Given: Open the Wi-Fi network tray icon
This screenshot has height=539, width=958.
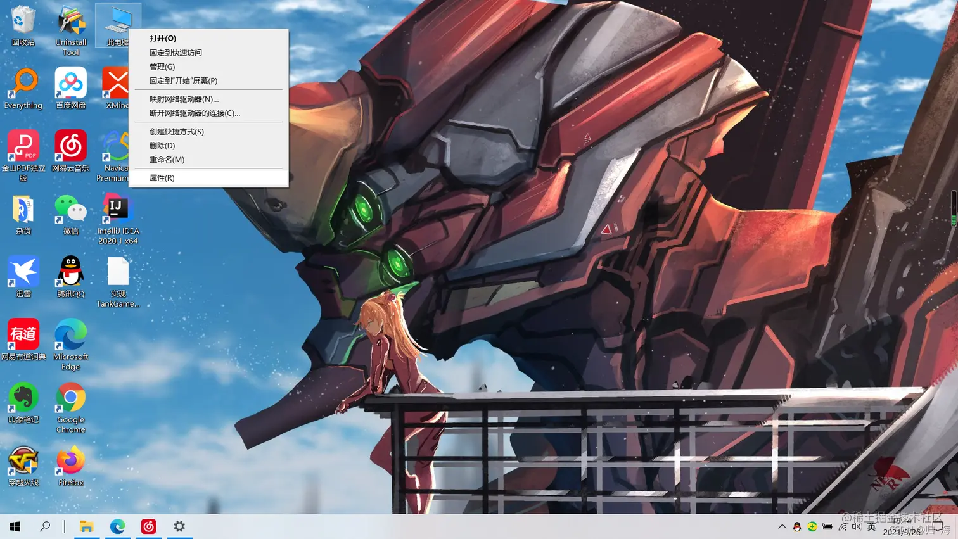Looking at the screenshot, I should [843, 526].
